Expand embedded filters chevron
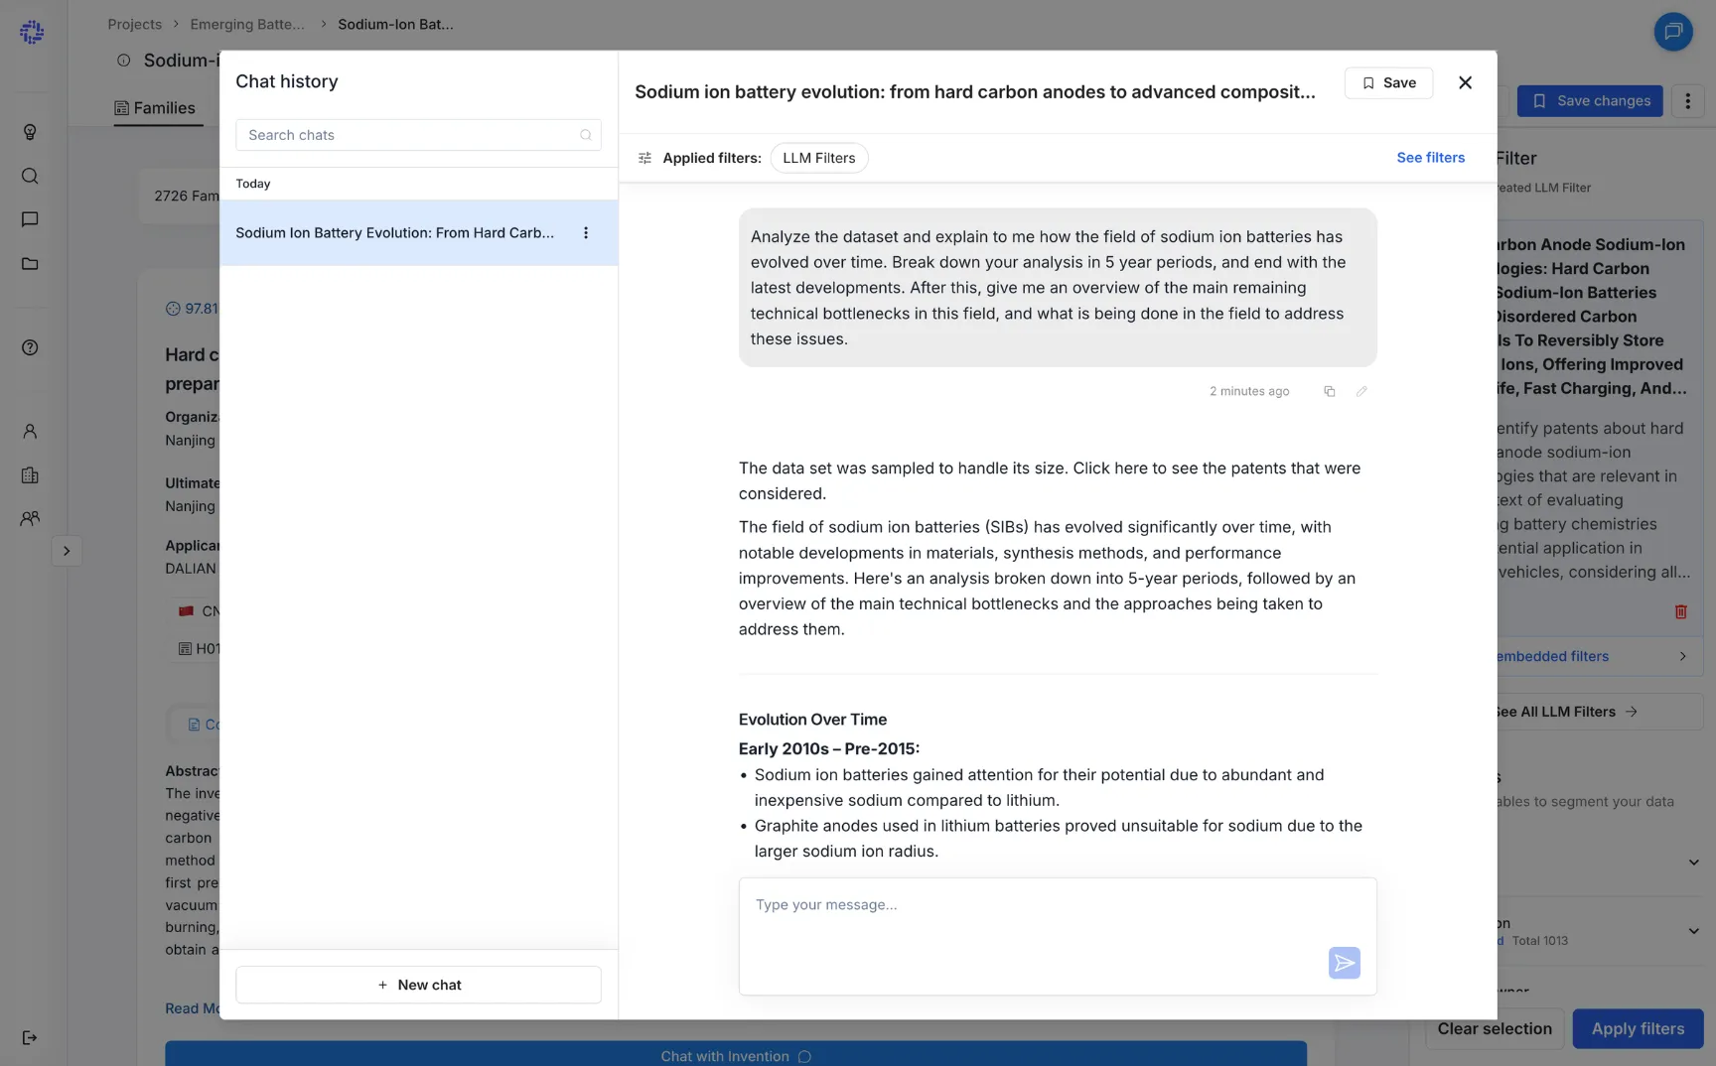 1682,656
